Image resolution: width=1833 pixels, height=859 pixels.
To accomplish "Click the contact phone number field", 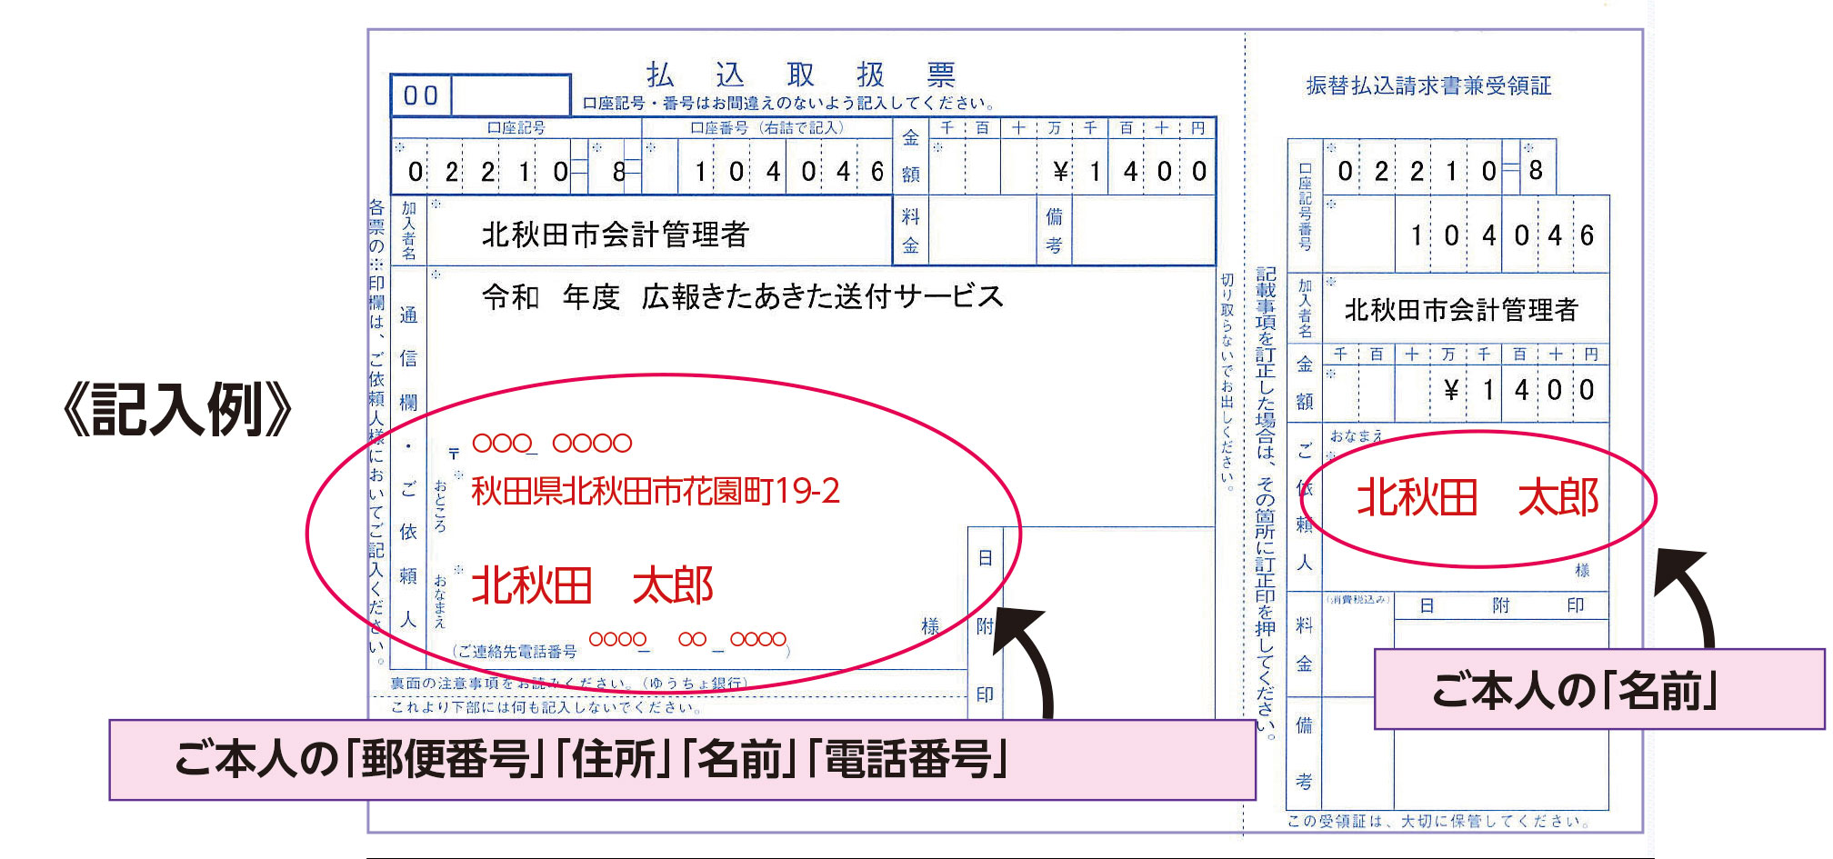I will click(686, 640).
